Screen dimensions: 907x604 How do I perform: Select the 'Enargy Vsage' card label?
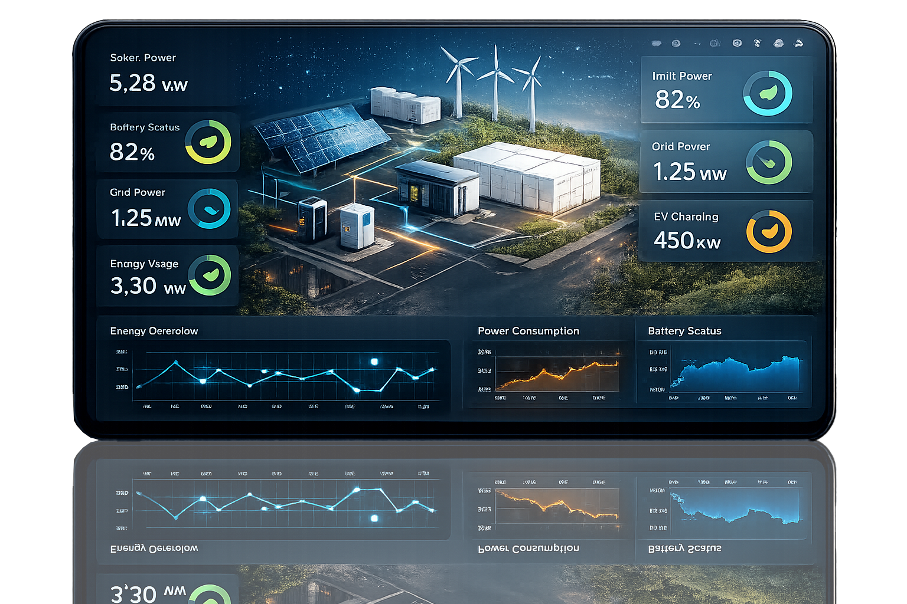click(x=144, y=264)
